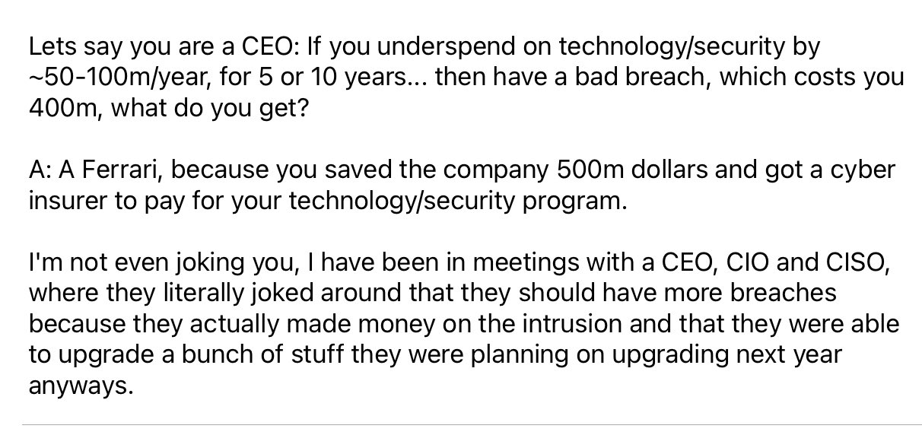Click the horizontal divider line below the text

(x=472, y=424)
